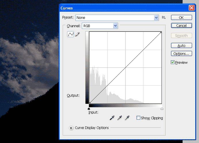Pick the white point eyedropper

coord(127,118)
